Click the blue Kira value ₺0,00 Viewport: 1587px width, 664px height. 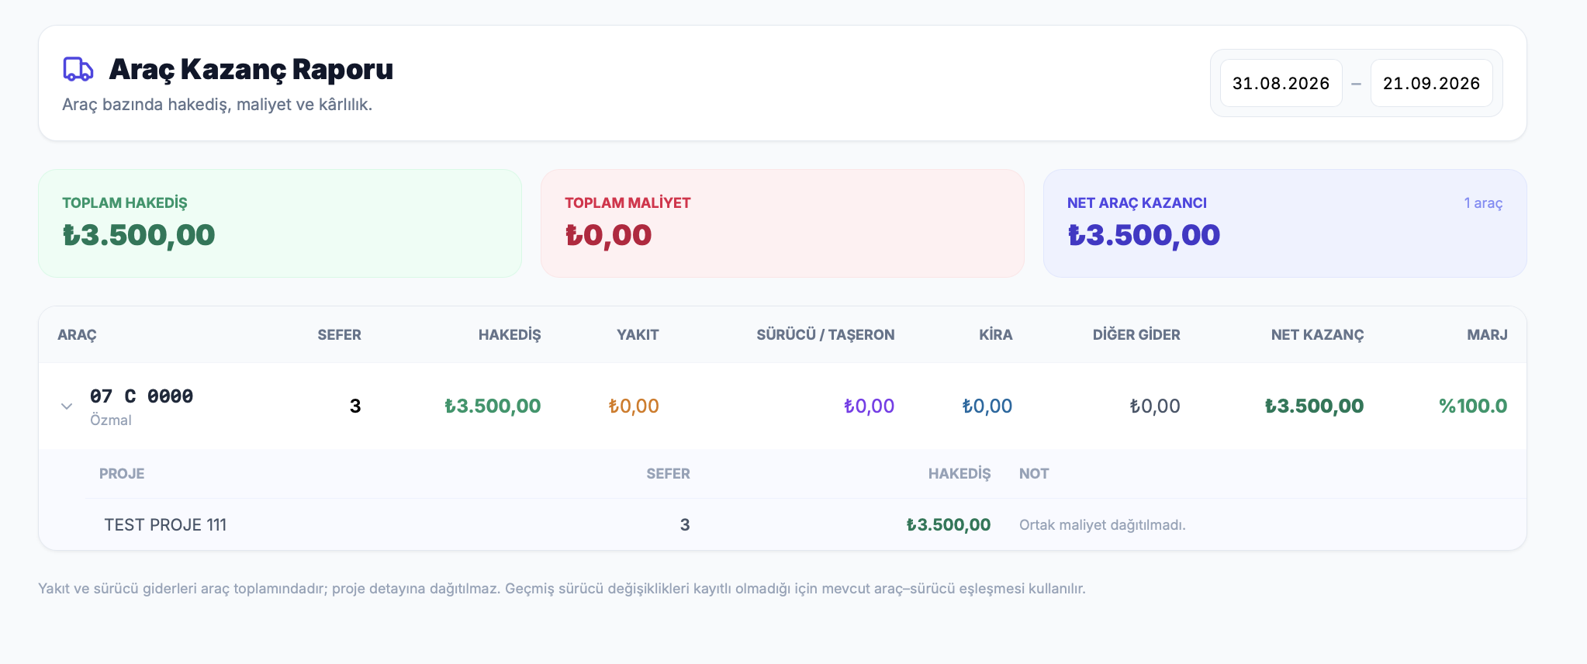tap(987, 406)
